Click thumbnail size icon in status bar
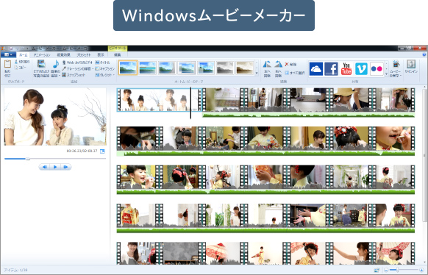The height and width of the screenshot is (275, 428). [377, 270]
